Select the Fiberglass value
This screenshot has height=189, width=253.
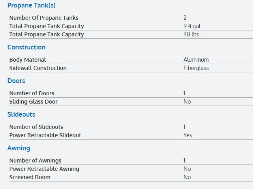click(x=196, y=68)
